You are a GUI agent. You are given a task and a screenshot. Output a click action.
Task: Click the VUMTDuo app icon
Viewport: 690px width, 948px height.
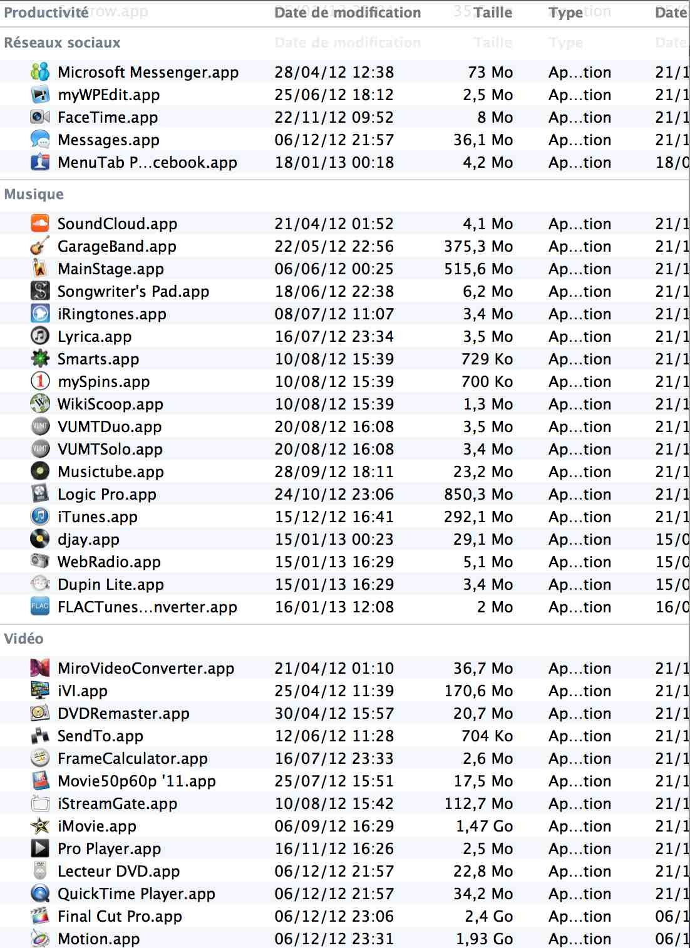tap(40, 426)
